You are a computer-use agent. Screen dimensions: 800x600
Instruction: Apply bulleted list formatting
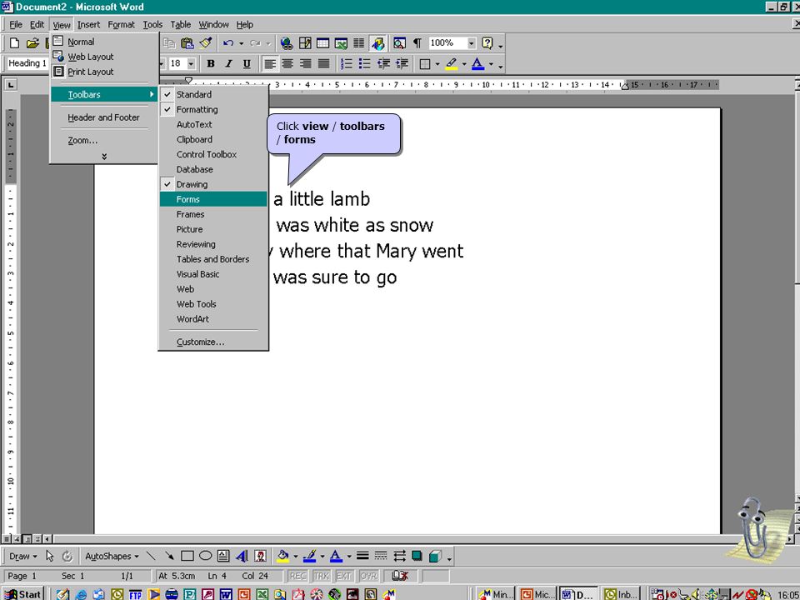click(365, 64)
